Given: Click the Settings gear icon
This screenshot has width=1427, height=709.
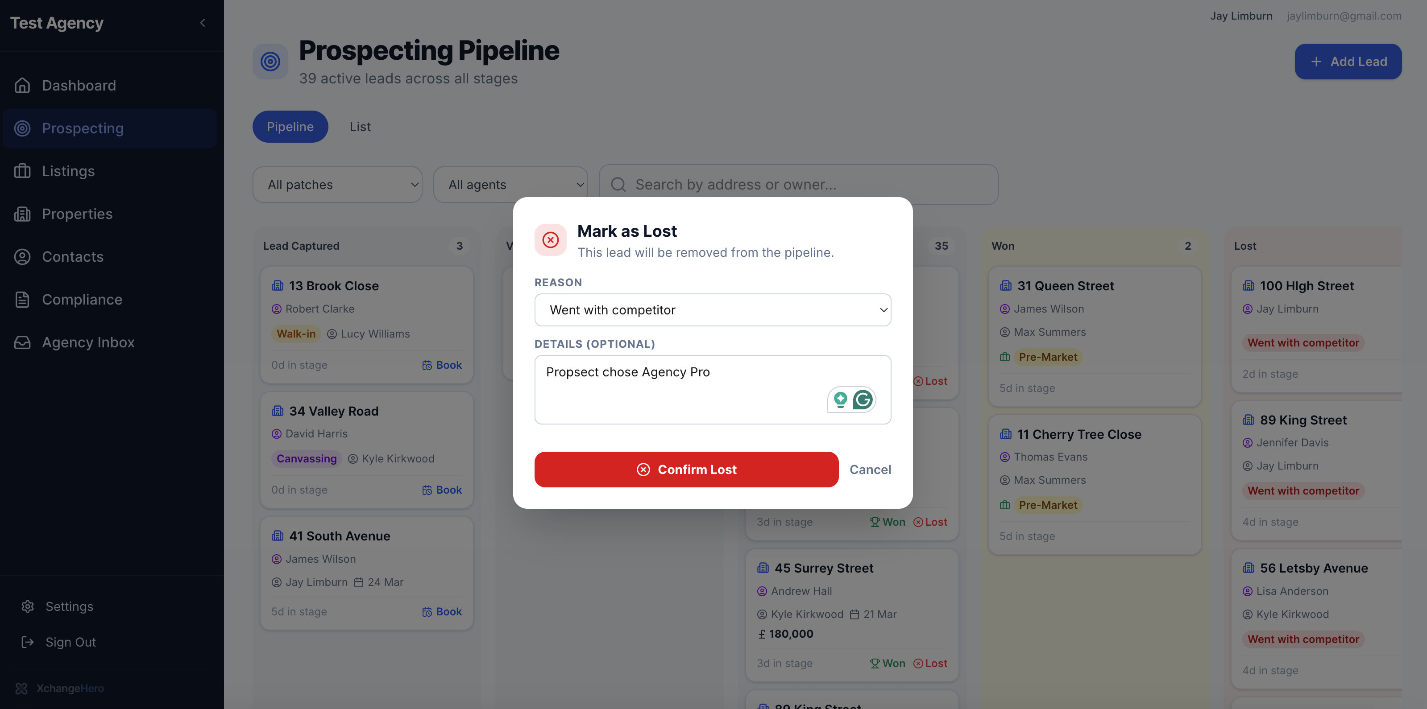Looking at the screenshot, I should 28,606.
